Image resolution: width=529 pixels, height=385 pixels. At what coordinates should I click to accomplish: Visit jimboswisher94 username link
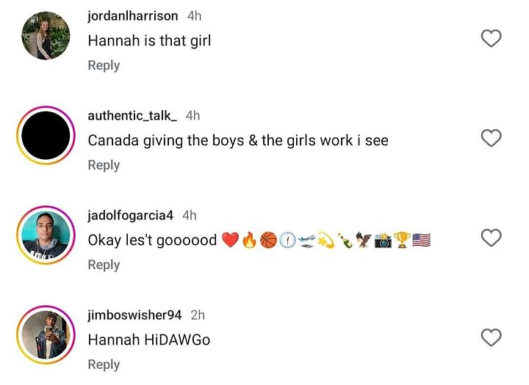point(134,315)
